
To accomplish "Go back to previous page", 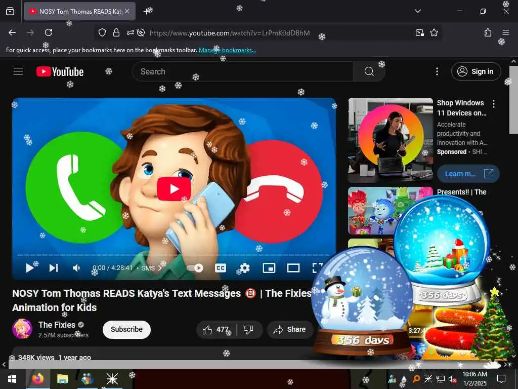I will pos(12,32).
